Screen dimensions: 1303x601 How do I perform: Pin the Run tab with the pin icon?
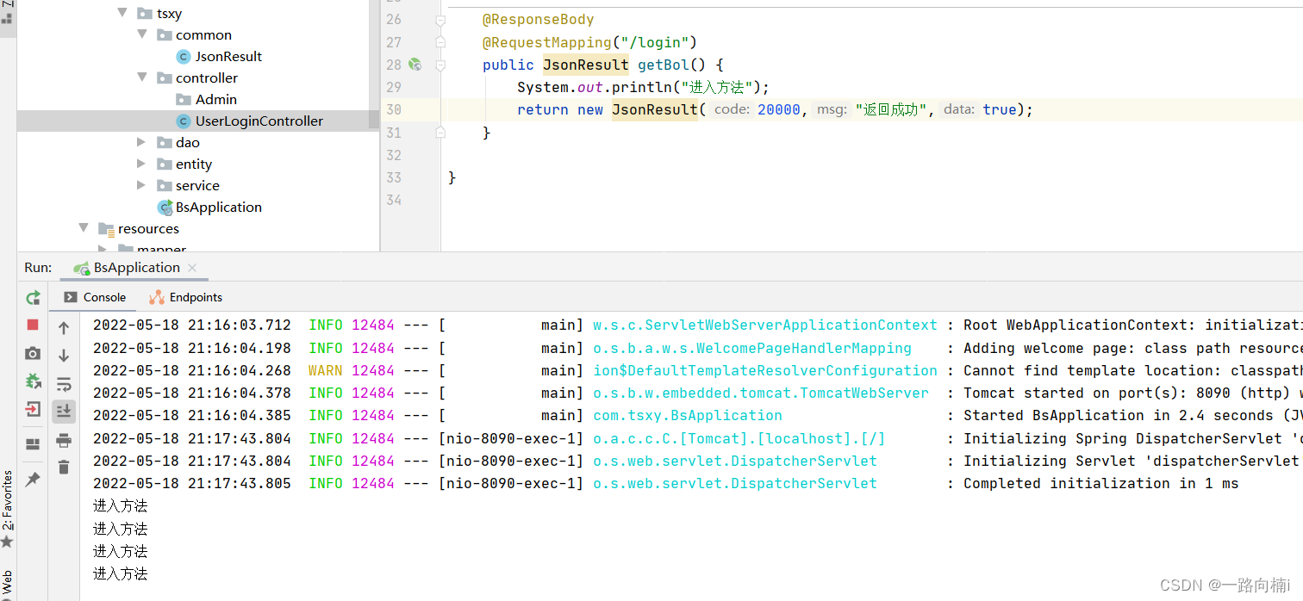(33, 480)
